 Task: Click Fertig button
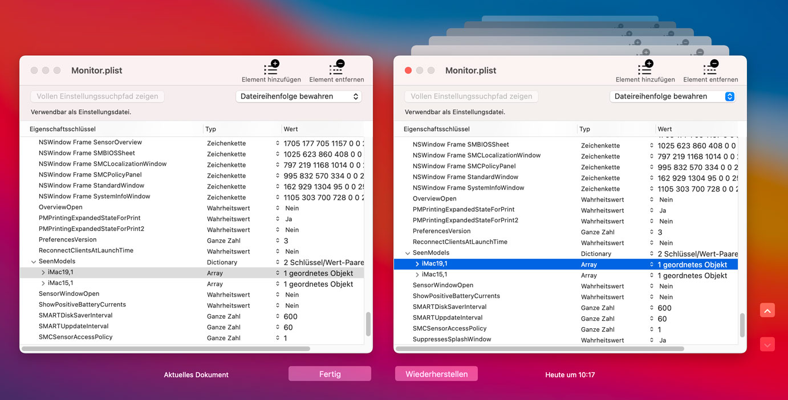(x=330, y=374)
